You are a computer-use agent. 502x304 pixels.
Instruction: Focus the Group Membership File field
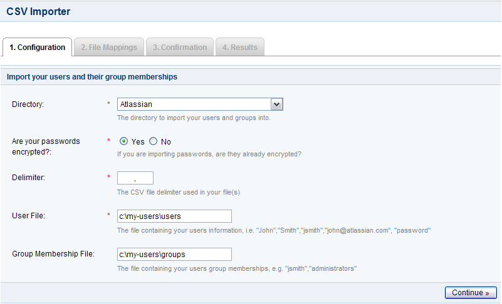coord(174,255)
